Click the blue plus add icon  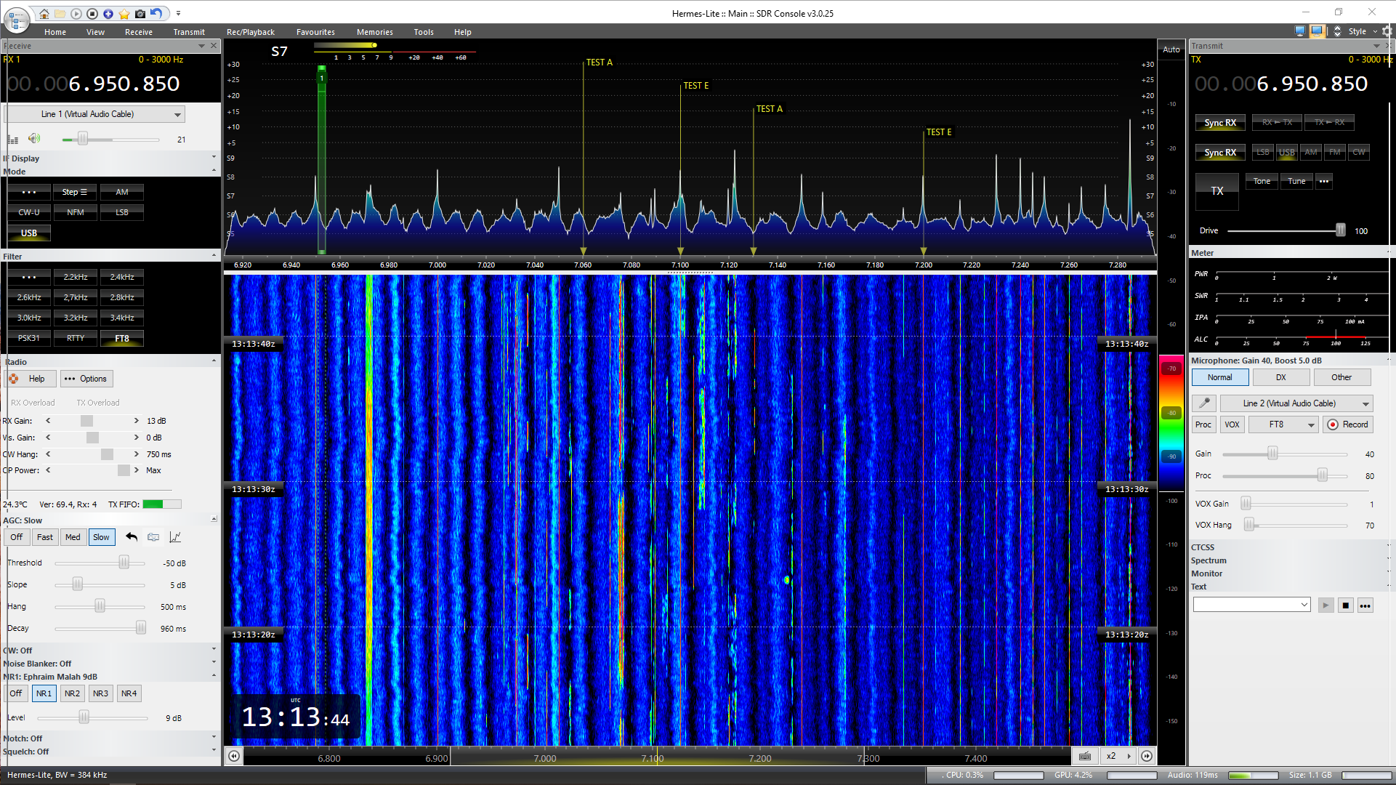(108, 14)
